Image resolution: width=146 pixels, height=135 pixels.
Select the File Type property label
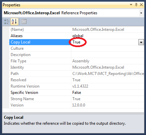coord(19,61)
